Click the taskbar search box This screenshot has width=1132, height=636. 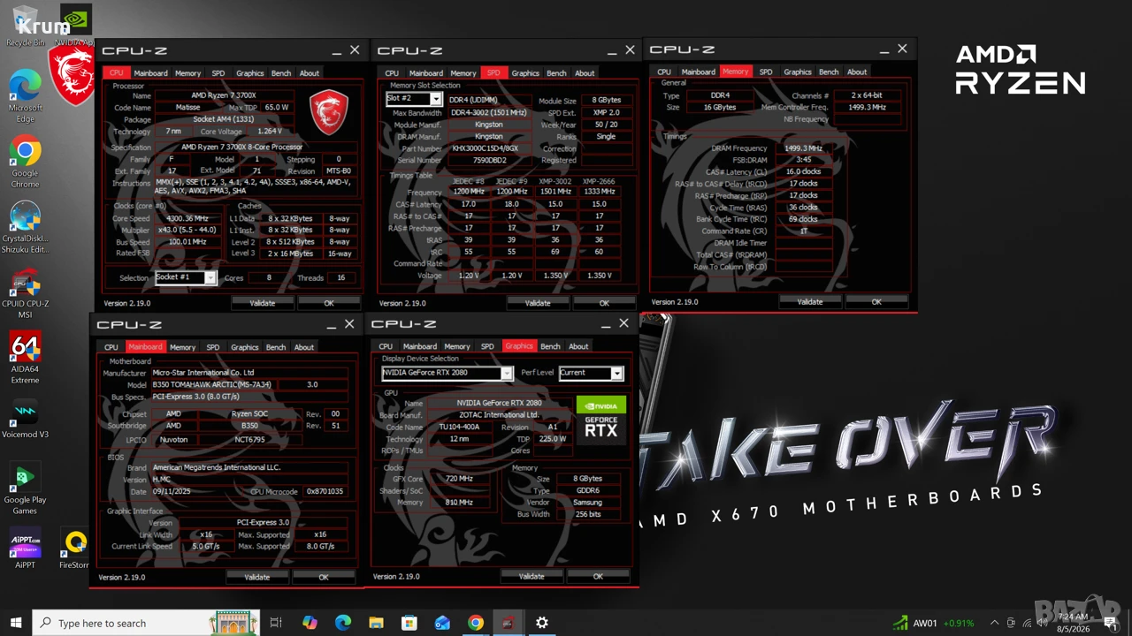(147, 623)
